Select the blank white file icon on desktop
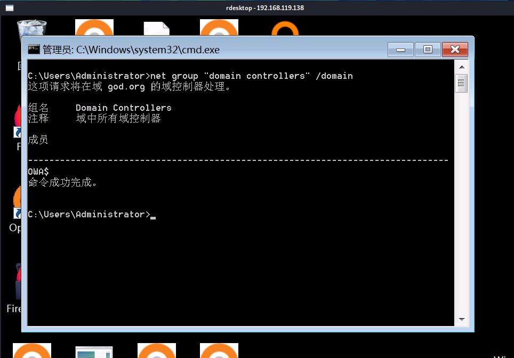The width and height of the screenshot is (514, 358). (x=157, y=28)
